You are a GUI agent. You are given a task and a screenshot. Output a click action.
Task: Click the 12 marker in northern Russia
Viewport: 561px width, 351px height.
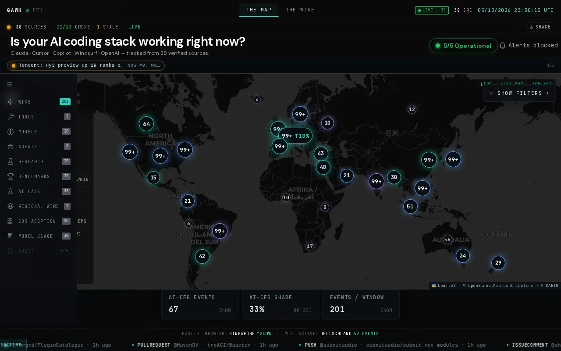(412, 109)
